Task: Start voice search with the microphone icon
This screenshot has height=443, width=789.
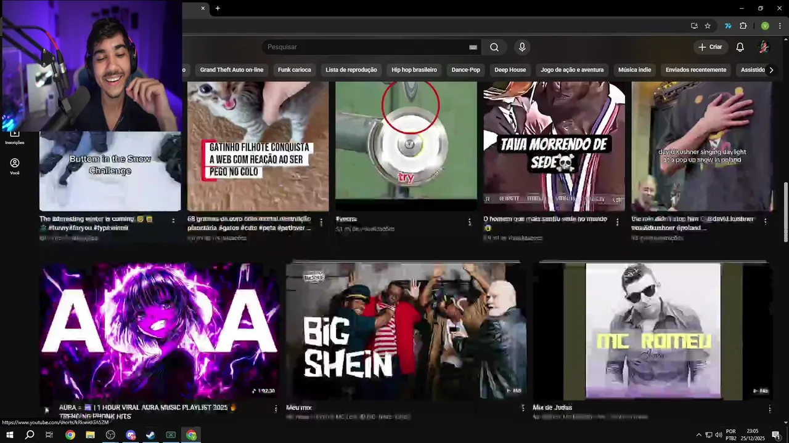Action: 522,47
